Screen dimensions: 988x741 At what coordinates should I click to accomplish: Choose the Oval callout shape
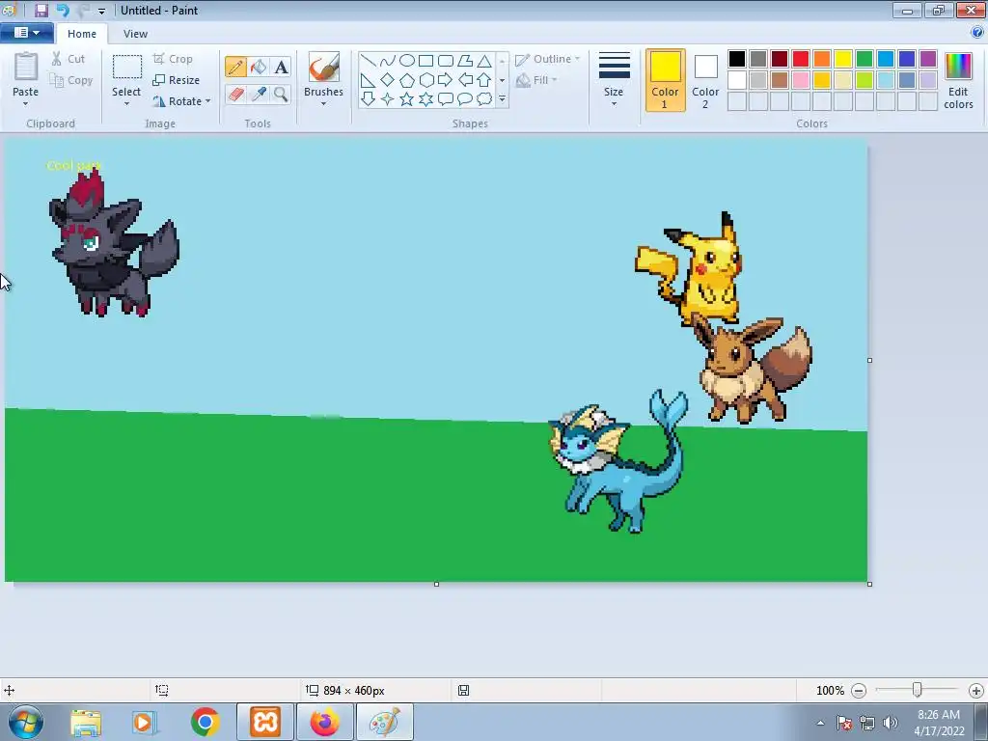click(x=465, y=99)
